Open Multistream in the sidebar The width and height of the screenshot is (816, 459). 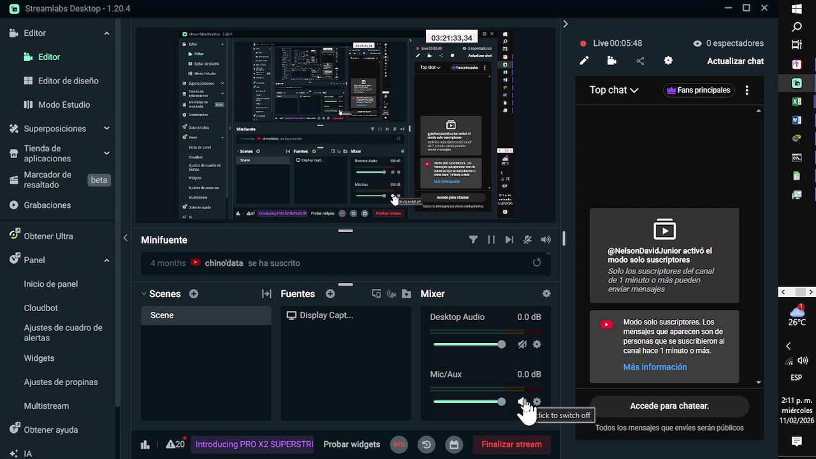tap(47, 406)
